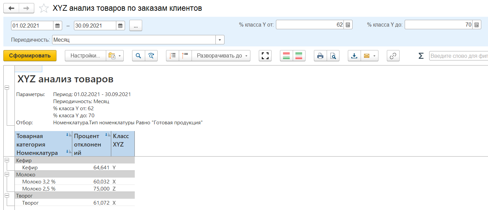Add to favorites with star icon
The width and height of the screenshot is (488, 210).
coord(44,8)
